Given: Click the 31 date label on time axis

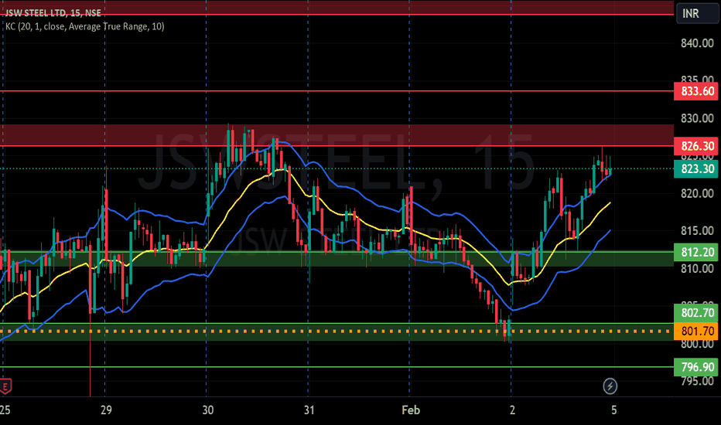Looking at the screenshot, I should pyautogui.click(x=309, y=410).
